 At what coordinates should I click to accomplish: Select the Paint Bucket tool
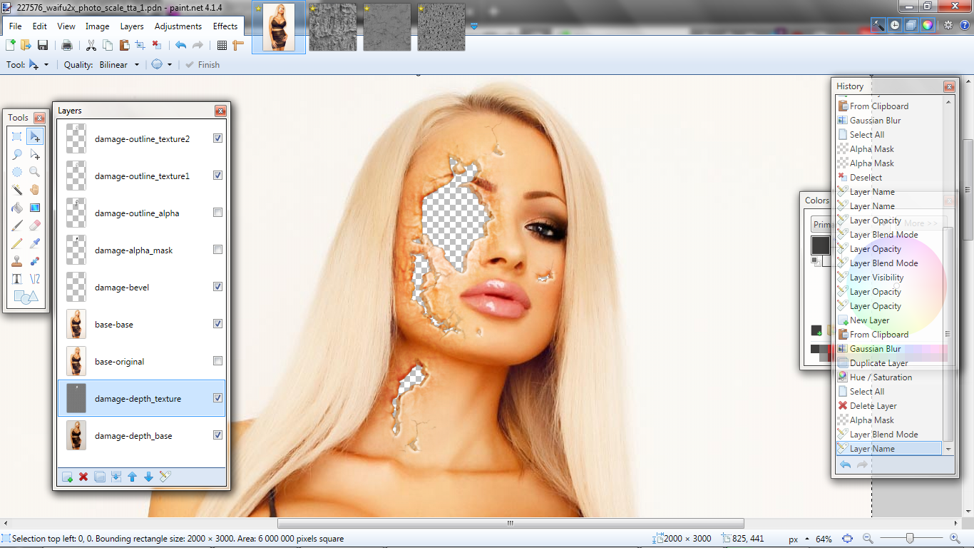coord(17,208)
